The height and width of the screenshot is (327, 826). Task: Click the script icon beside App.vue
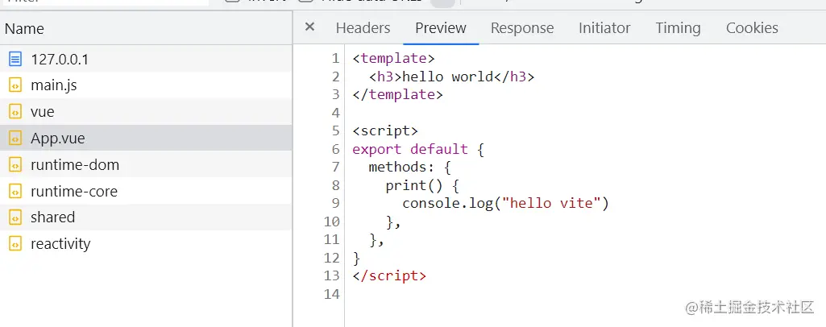tap(15, 138)
